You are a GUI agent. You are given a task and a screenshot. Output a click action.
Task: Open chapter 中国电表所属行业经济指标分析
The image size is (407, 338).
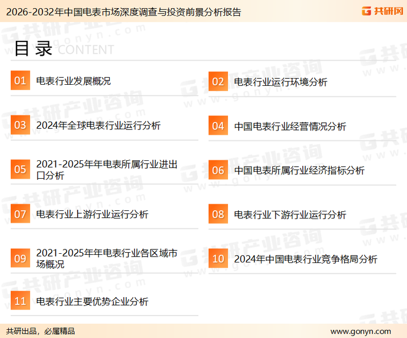pyautogui.click(x=299, y=171)
